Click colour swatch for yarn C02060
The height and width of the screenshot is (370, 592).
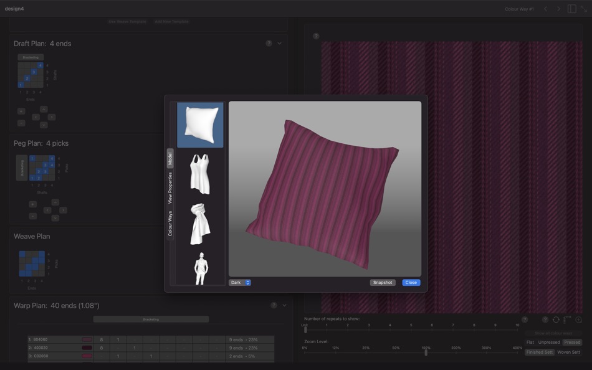click(87, 356)
